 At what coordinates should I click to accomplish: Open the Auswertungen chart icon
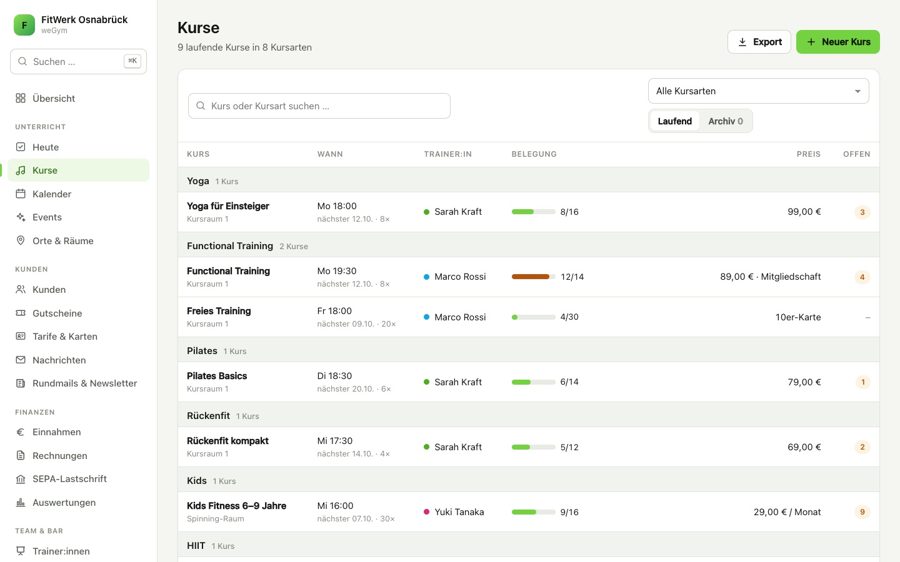(21, 502)
